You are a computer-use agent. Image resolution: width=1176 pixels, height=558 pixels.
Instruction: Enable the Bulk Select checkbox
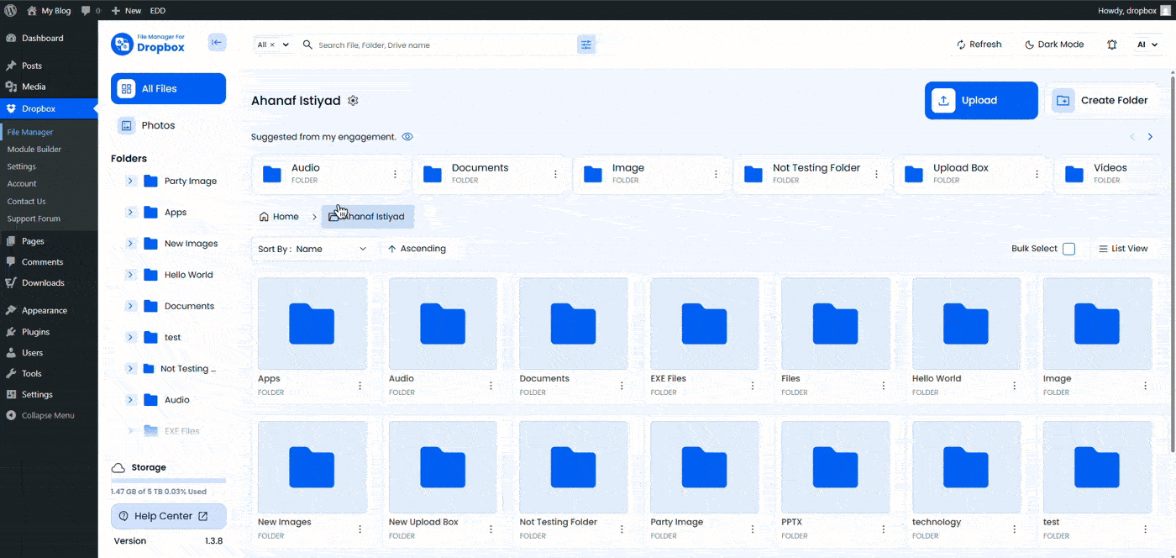(x=1068, y=249)
